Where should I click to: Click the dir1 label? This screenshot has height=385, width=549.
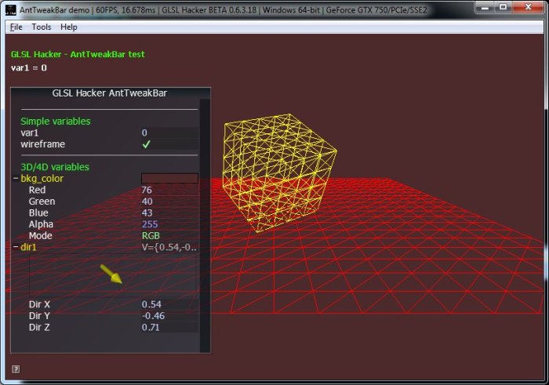coord(28,247)
